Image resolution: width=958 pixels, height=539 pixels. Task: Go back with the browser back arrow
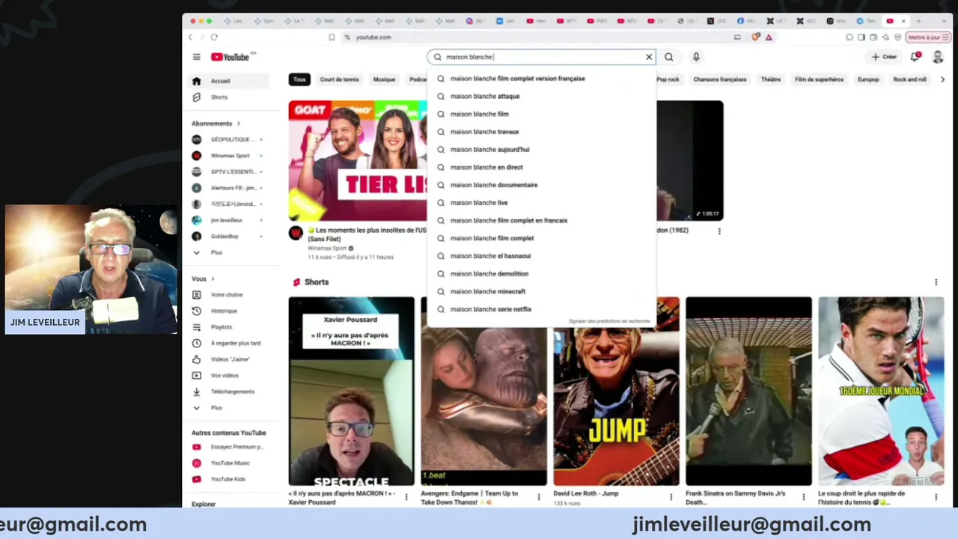pyautogui.click(x=191, y=37)
